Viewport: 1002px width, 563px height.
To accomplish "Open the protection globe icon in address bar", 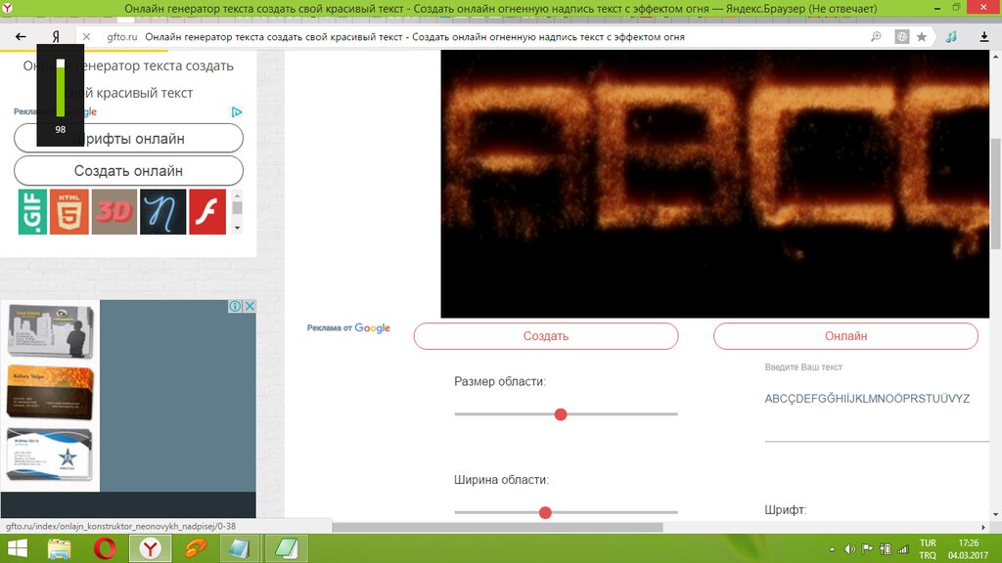I will coord(901,37).
